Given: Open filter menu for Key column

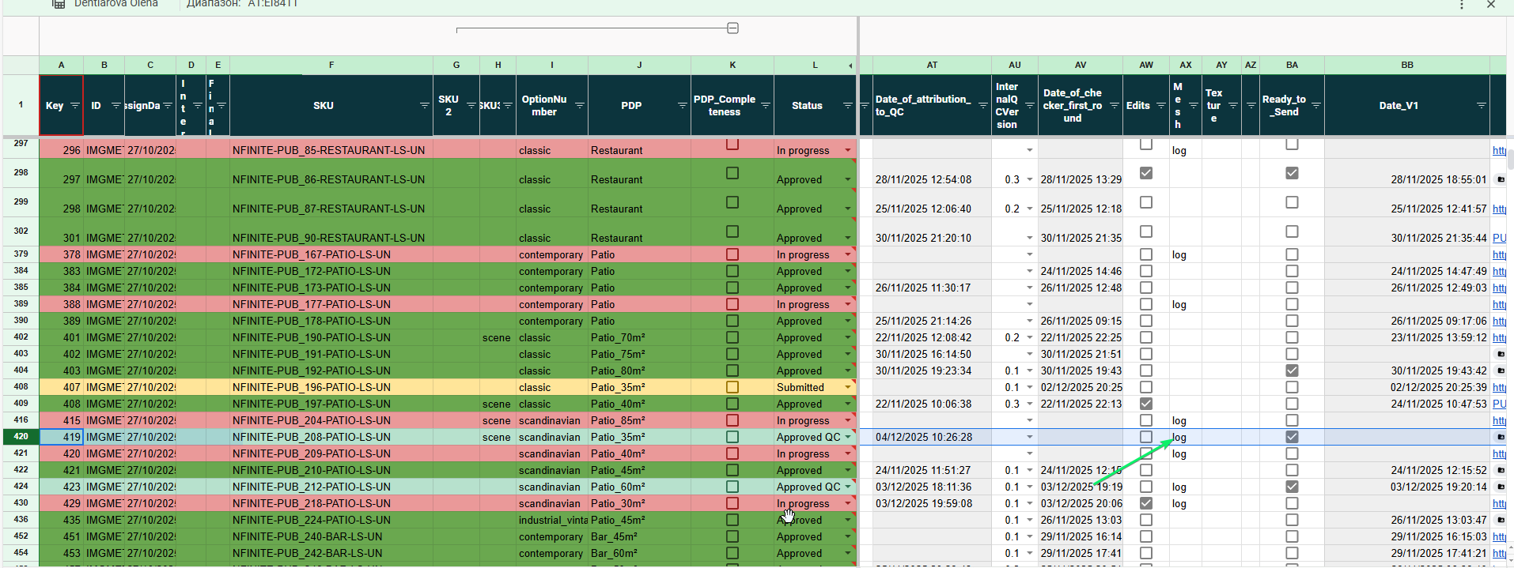Looking at the screenshot, I should (x=74, y=106).
